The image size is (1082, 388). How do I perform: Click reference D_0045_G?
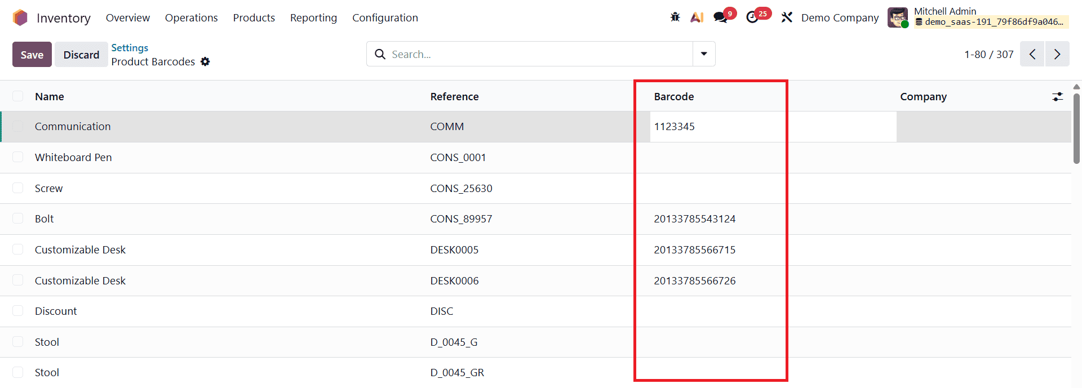pyautogui.click(x=454, y=342)
